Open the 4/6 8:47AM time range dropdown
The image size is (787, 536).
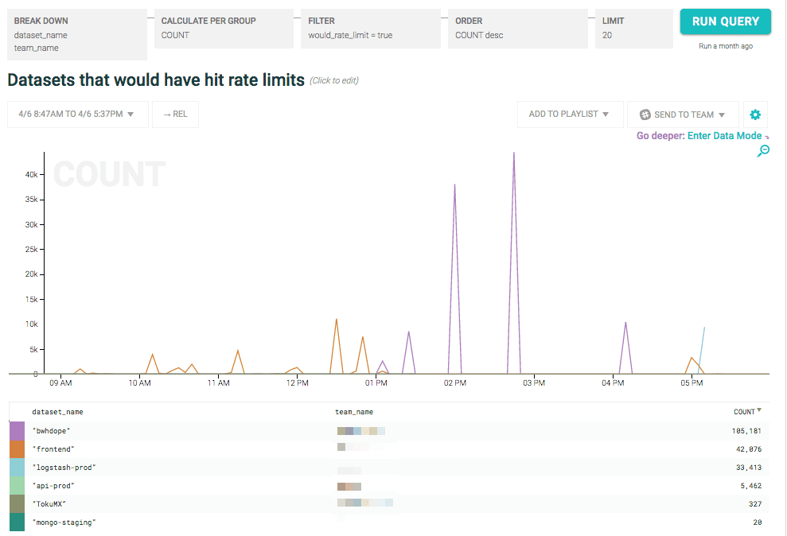77,114
